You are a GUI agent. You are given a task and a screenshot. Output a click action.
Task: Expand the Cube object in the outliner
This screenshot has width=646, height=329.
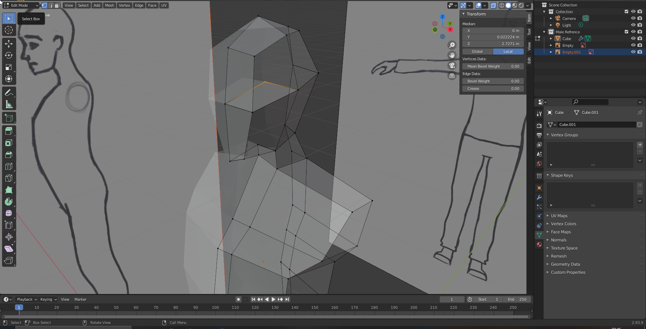point(551,38)
